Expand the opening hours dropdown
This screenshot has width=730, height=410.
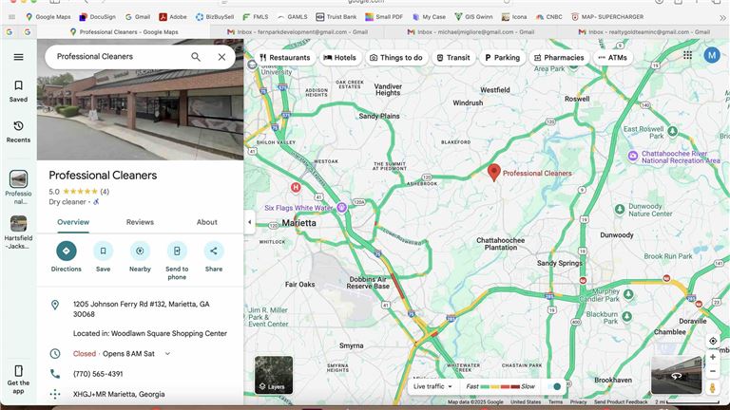point(167,354)
